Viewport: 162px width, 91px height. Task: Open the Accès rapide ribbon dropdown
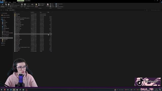click(x=41, y=5)
